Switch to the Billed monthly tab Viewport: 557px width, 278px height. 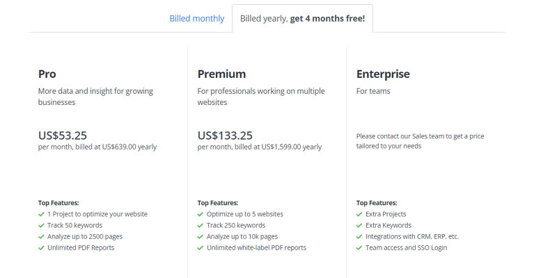click(x=197, y=19)
